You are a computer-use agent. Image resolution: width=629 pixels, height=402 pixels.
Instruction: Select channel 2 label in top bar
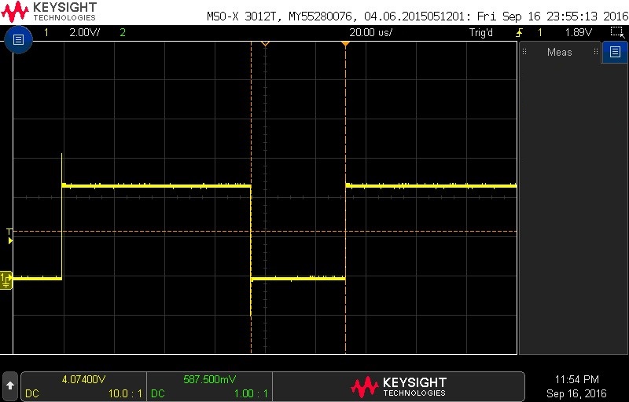(123, 32)
